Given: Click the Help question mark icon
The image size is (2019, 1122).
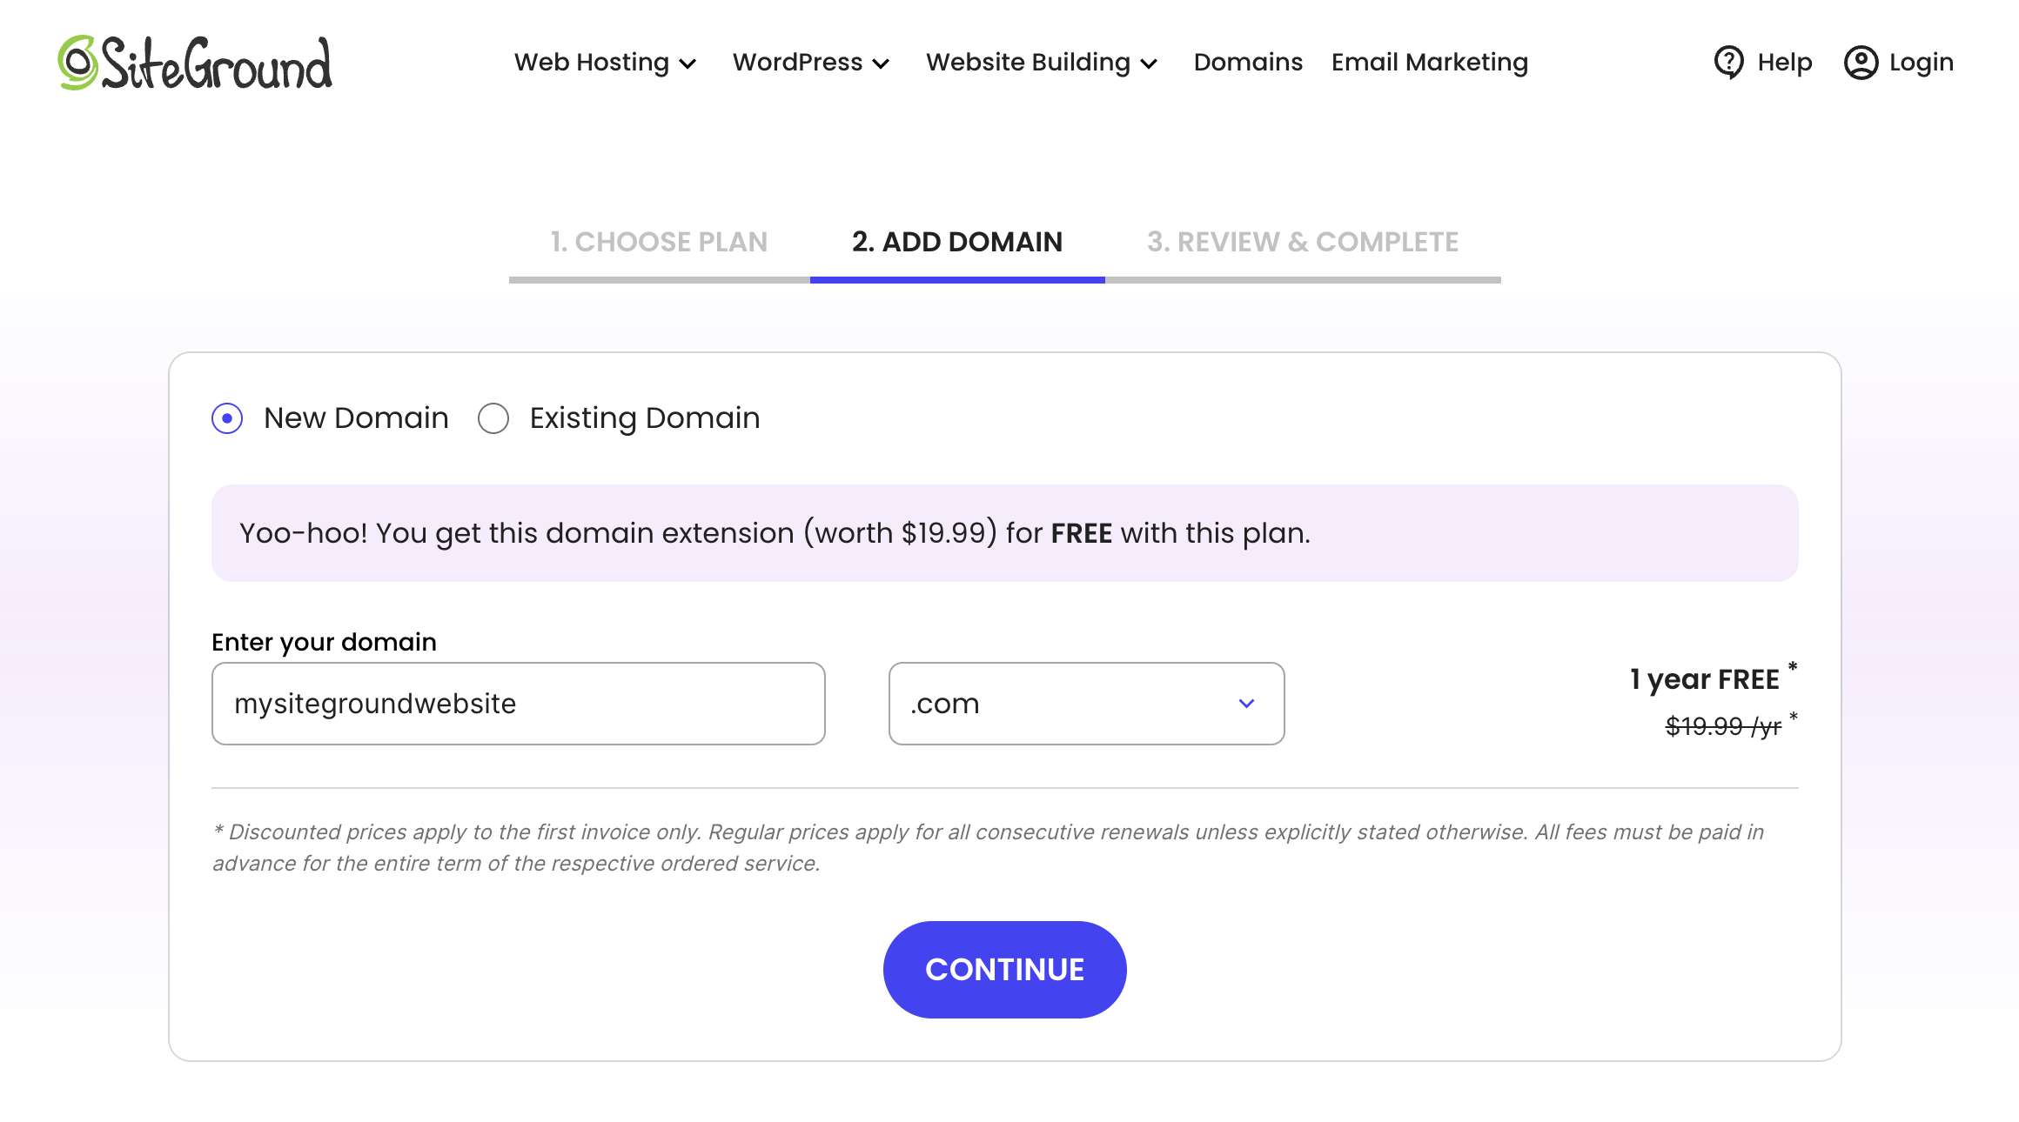Looking at the screenshot, I should point(1728,62).
